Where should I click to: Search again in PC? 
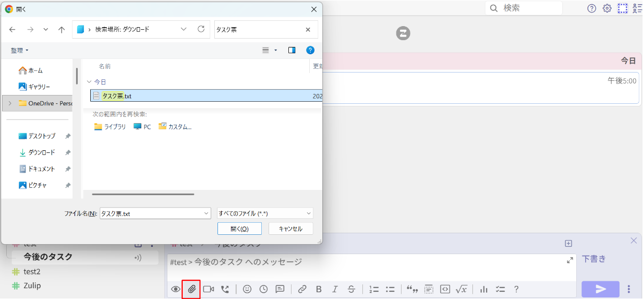142,127
